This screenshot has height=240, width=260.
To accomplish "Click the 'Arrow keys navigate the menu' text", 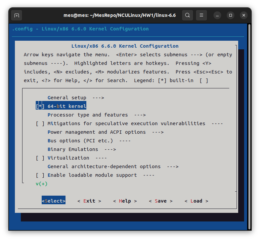I will pos(67,55).
